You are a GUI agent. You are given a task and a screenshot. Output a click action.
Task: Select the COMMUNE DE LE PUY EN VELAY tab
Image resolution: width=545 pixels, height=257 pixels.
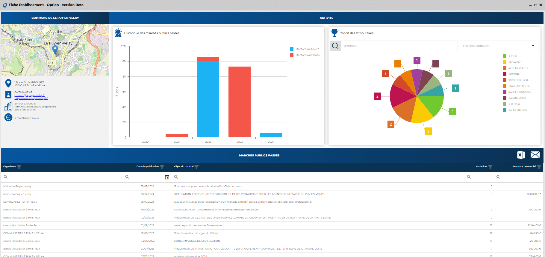coord(55,18)
